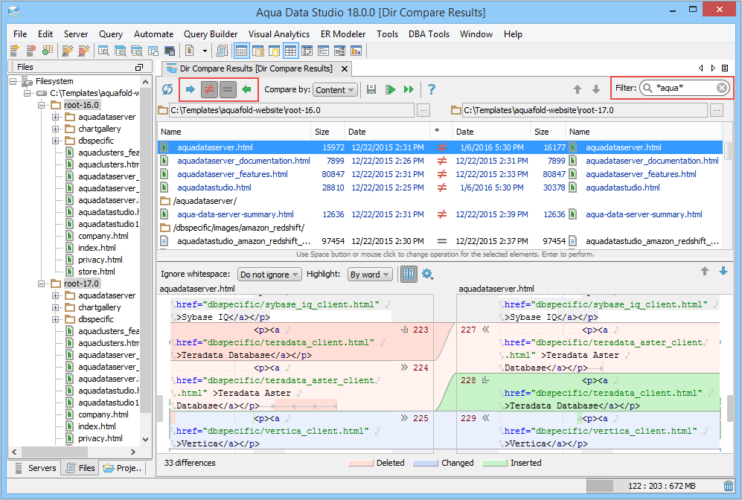Toggle the red not-equal differences filter
This screenshot has height=500, width=742.
(x=209, y=89)
